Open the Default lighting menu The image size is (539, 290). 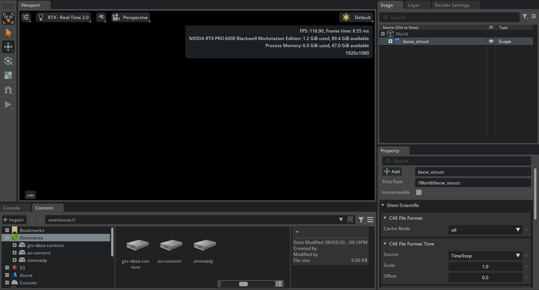pos(357,17)
